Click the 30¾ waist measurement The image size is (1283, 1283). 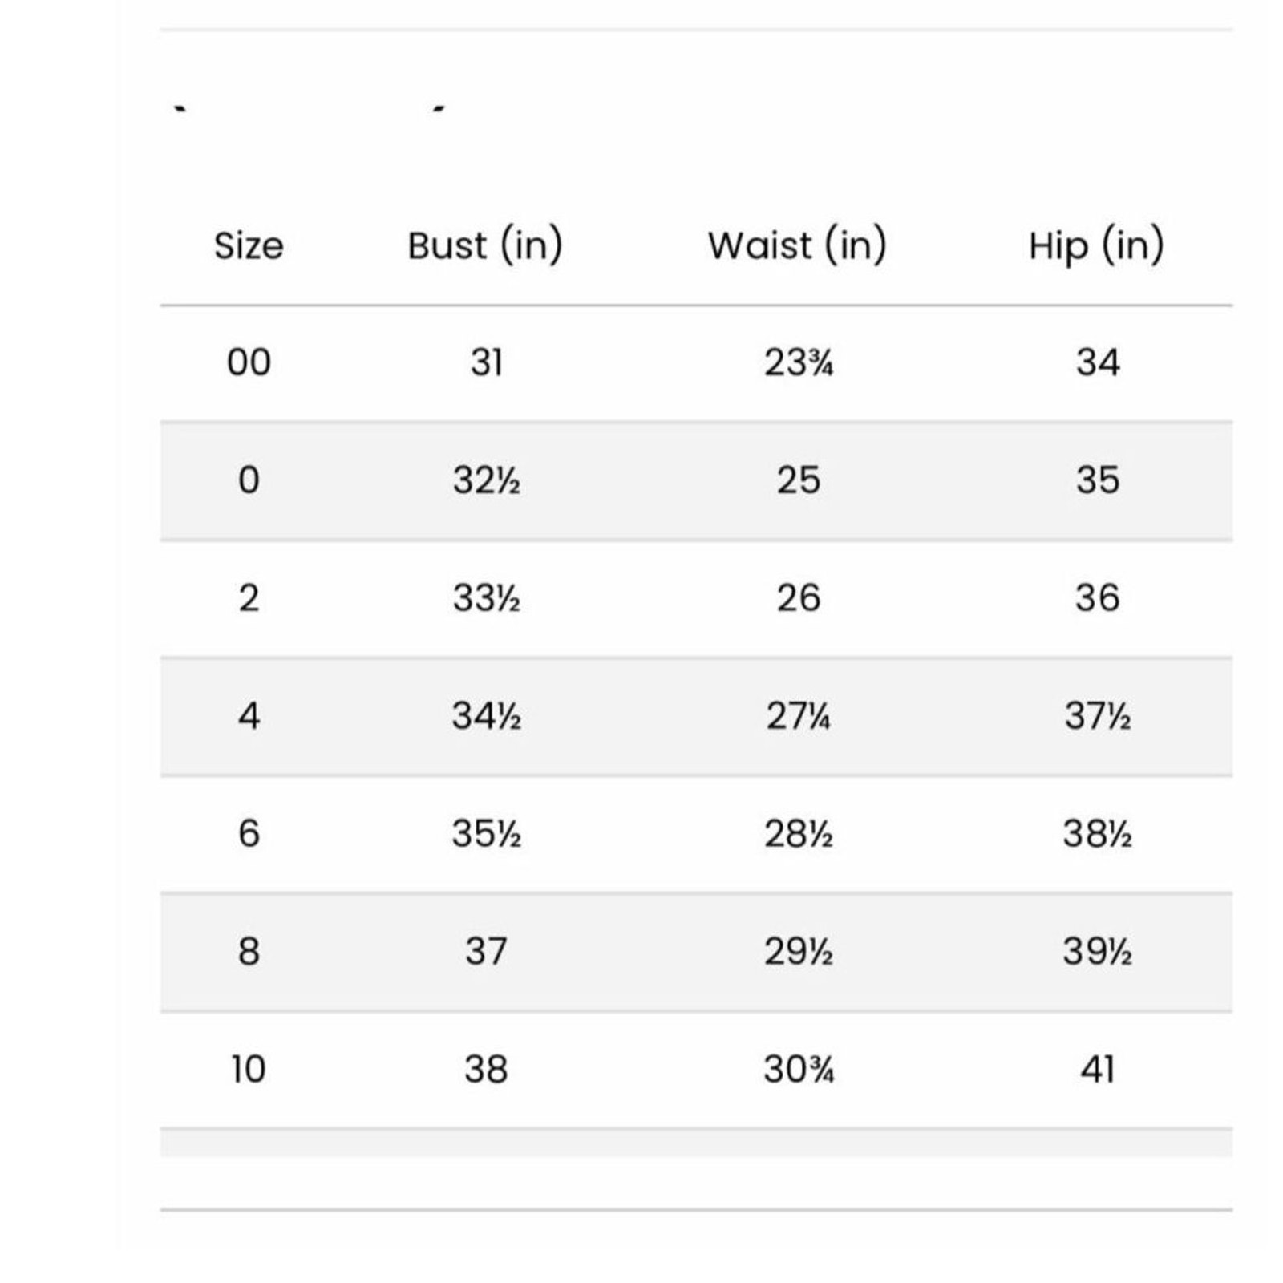pyautogui.click(x=799, y=1069)
